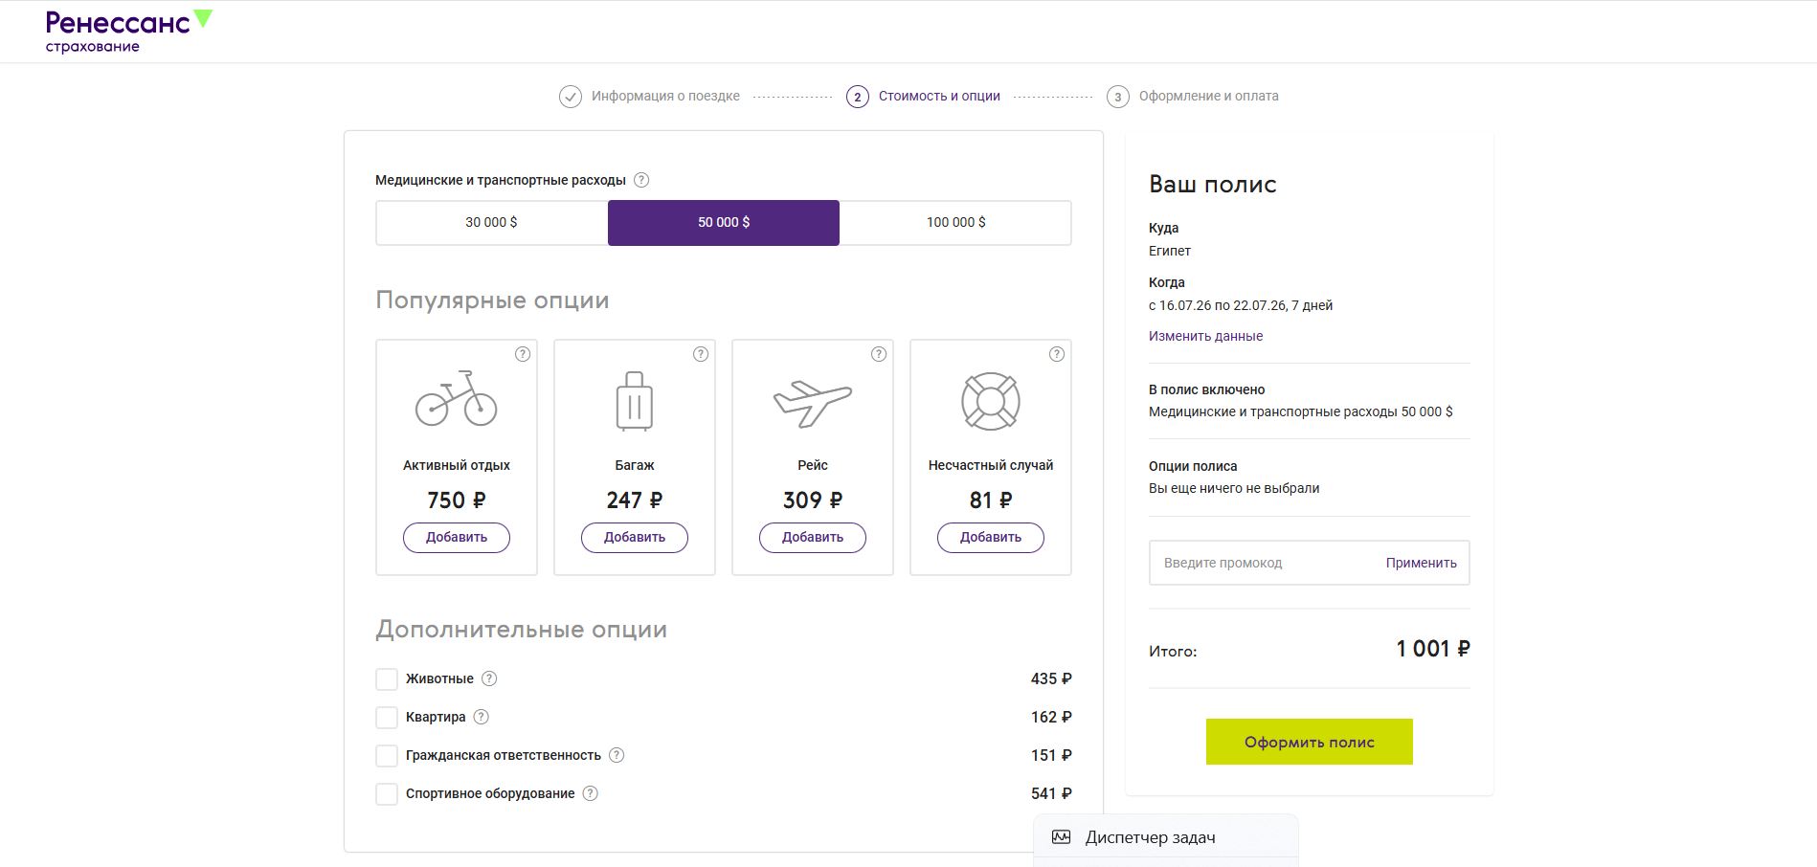The width and height of the screenshot is (1817, 867).
Task: Click 541 ₽ price for Спортивное оборудование
Action: point(1051,793)
